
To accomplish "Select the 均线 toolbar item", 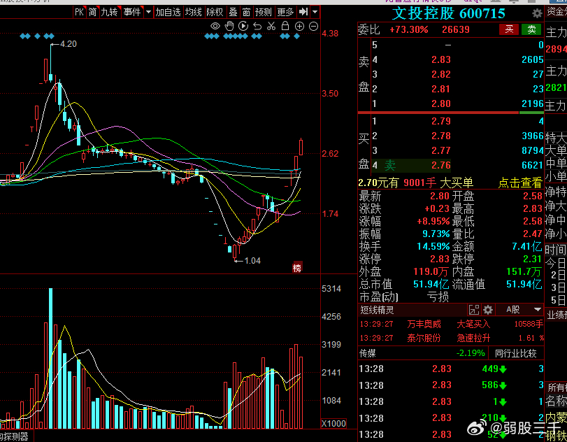I will [194, 12].
